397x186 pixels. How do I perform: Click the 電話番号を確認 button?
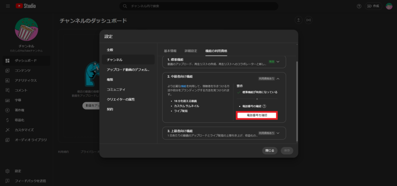tap(257, 115)
